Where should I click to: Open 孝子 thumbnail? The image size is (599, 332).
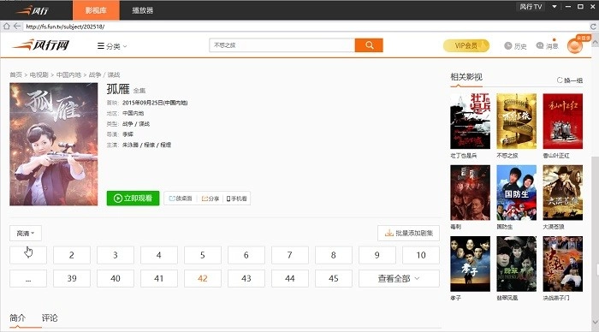tap(471, 264)
